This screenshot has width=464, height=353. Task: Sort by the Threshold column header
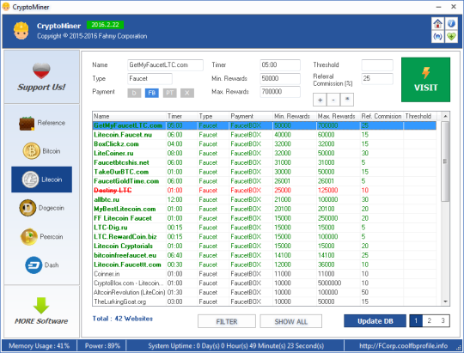tap(420, 116)
